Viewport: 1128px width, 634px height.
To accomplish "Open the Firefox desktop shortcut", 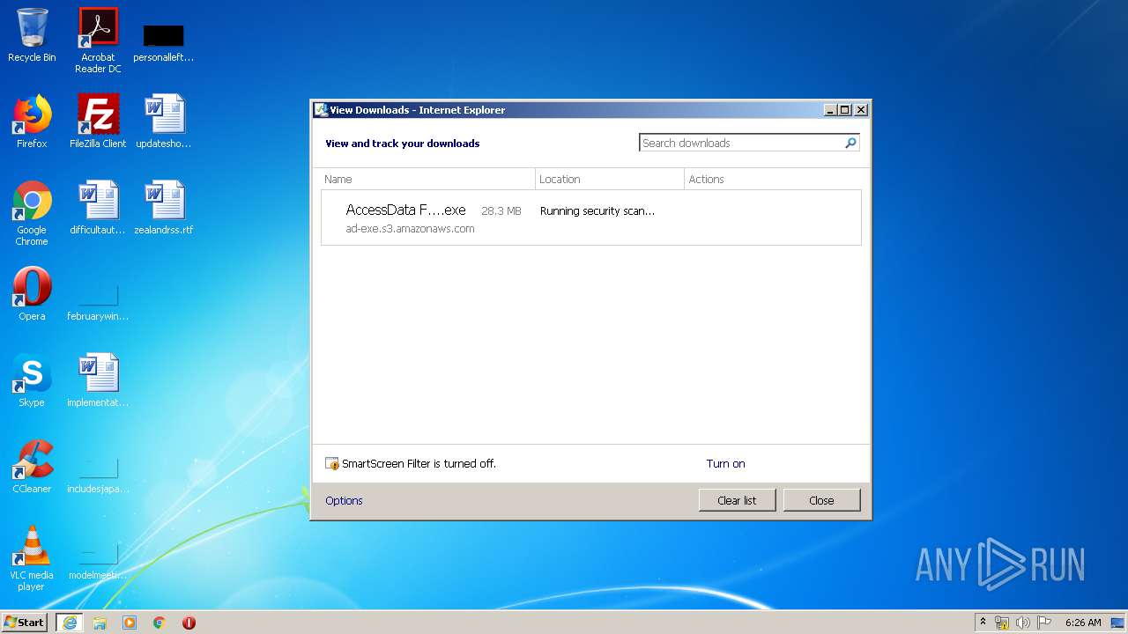I will tap(32, 122).
